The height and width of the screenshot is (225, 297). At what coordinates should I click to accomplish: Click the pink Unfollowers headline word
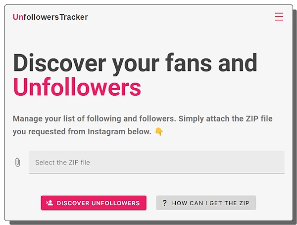tap(77, 87)
